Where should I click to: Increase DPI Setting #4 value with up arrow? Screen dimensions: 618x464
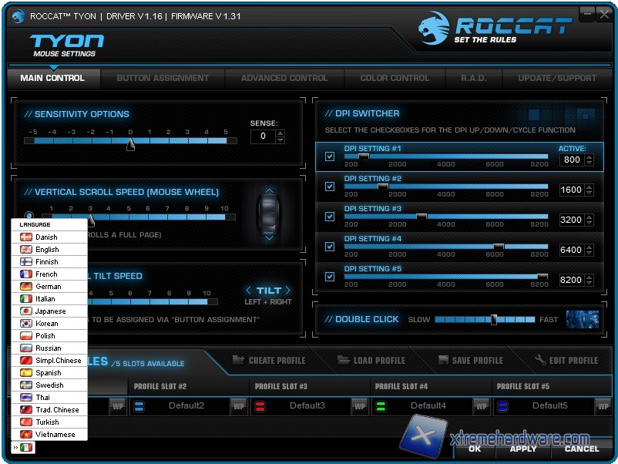coord(589,247)
